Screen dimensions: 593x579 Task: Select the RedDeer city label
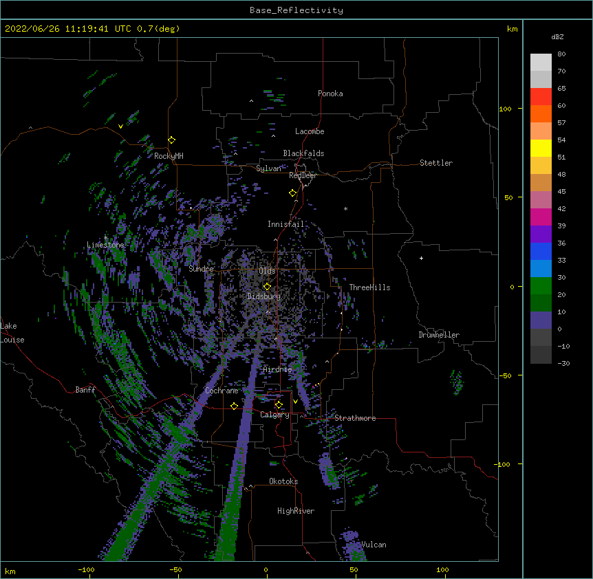(303, 175)
